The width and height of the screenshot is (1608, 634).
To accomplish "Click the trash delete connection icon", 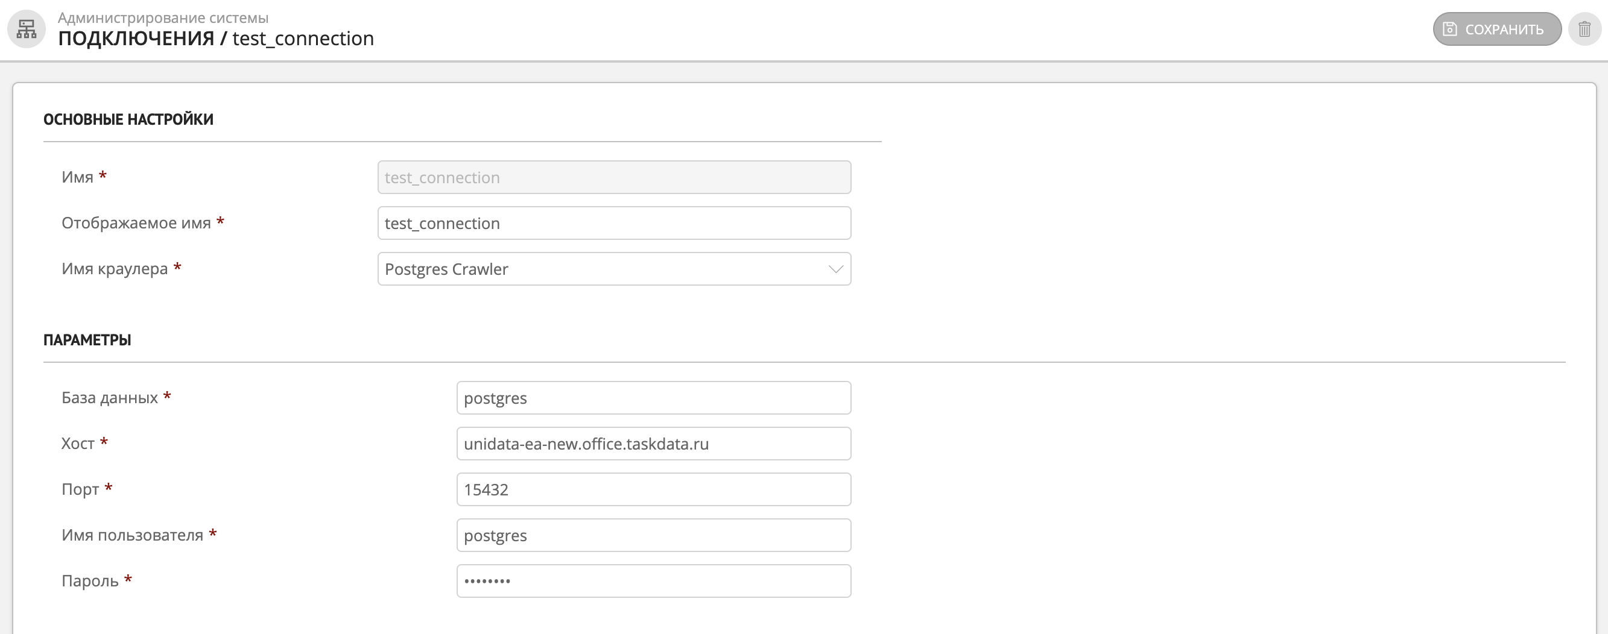I will coord(1584,30).
